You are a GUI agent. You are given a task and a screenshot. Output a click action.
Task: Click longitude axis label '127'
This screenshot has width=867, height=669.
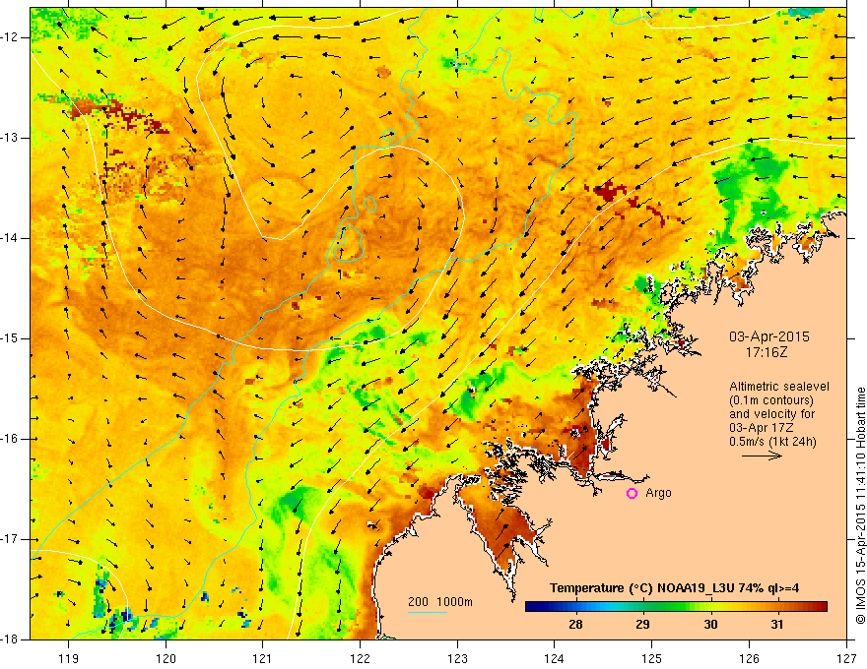pyautogui.click(x=846, y=658)
